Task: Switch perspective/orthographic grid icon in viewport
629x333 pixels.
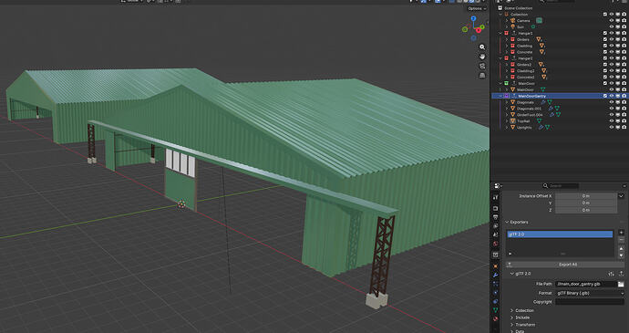Action: click(482, 75)
